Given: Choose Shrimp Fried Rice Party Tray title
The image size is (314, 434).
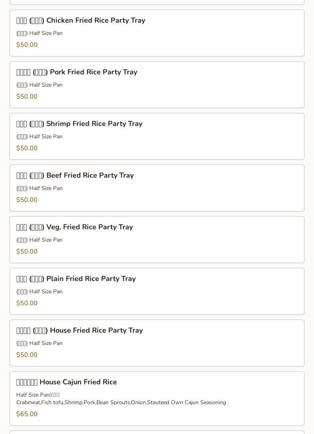Looking at the screenshot, I should pyautogui.click(x=79, y=124).
